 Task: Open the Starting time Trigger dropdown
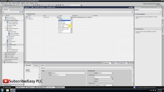click(x=113, y=73)
